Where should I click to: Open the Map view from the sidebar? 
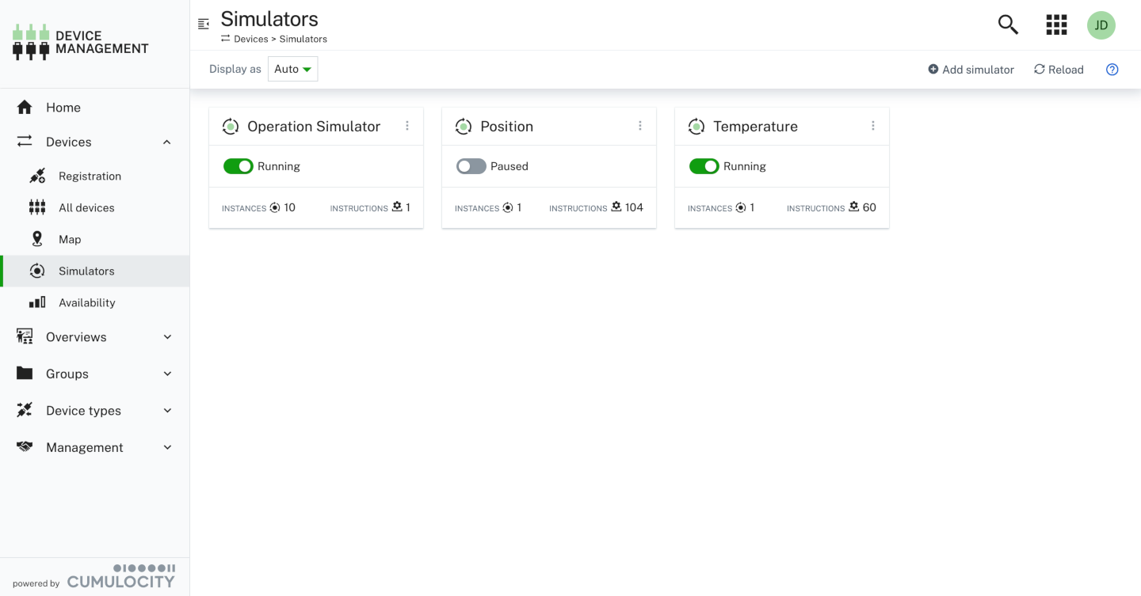click(70, 238)
